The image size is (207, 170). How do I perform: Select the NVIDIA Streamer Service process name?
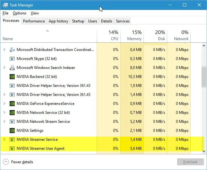click(x=37, y=140)
